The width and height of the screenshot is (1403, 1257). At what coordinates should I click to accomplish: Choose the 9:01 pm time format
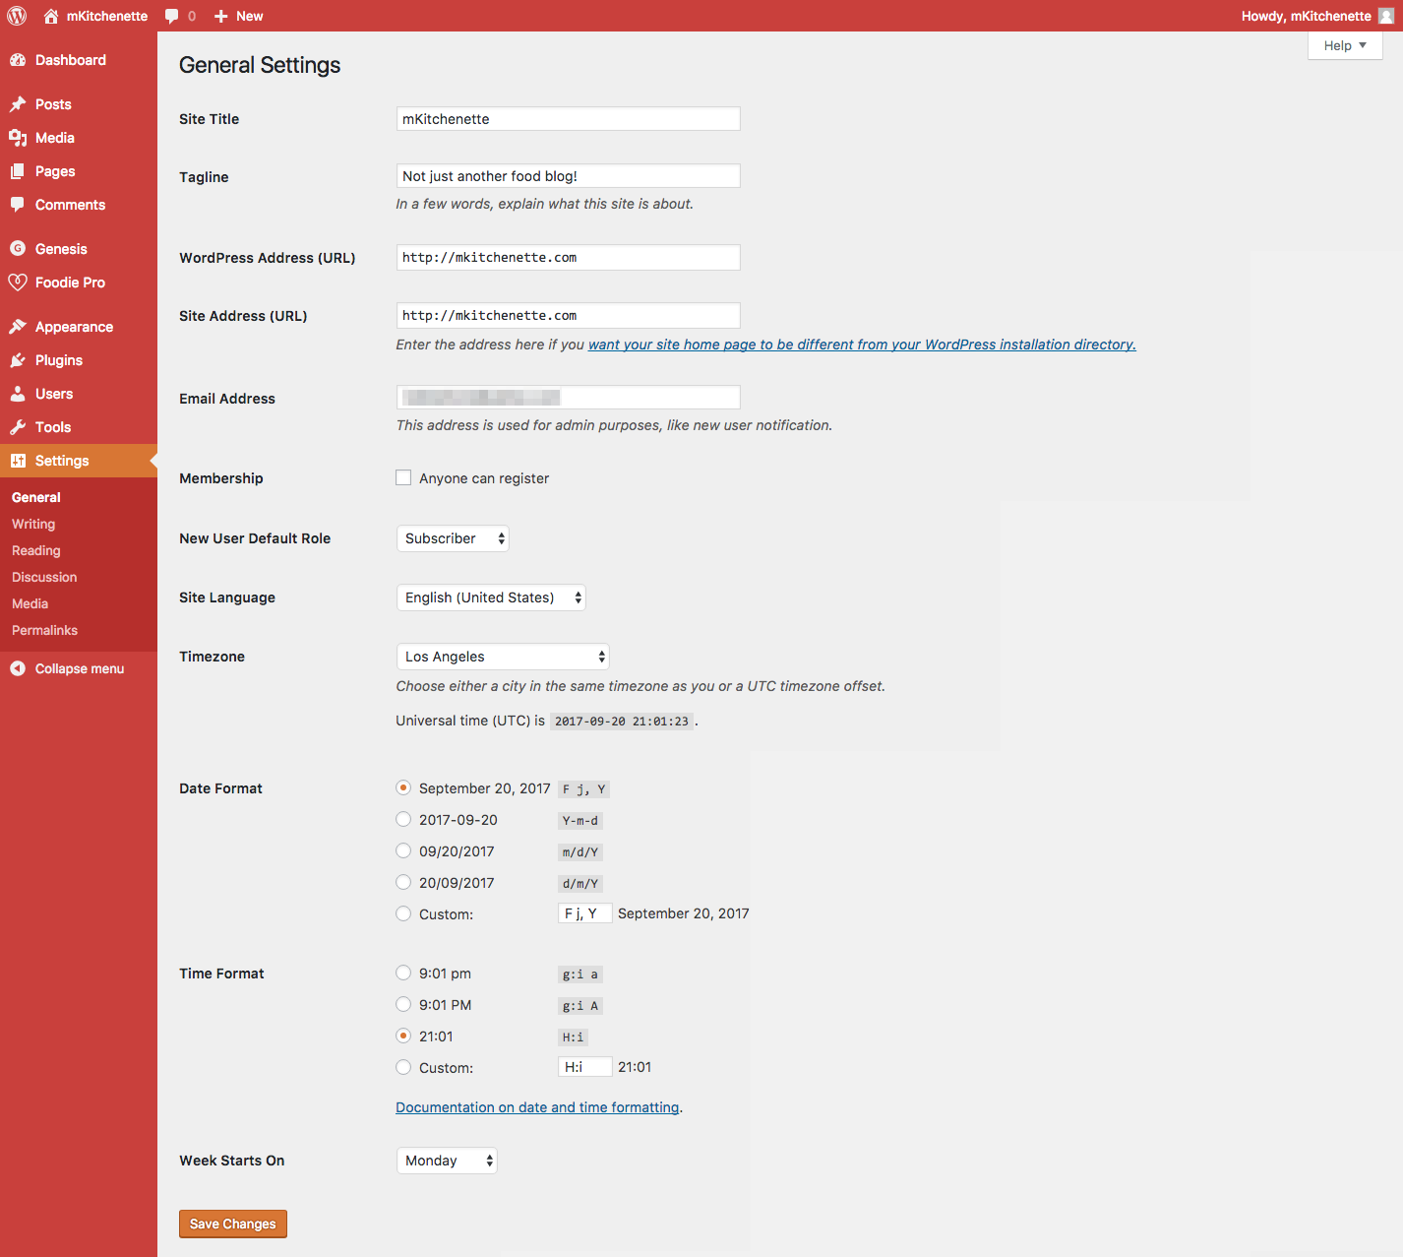[403, 973]
